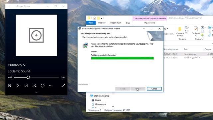213x120 pixels.
Task: Open the Файл tab in Explorer
Action: point(91,23)
